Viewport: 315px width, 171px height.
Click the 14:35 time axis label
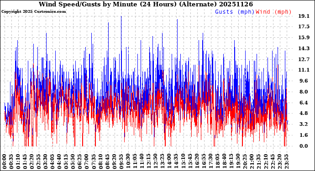coord(176,161)
